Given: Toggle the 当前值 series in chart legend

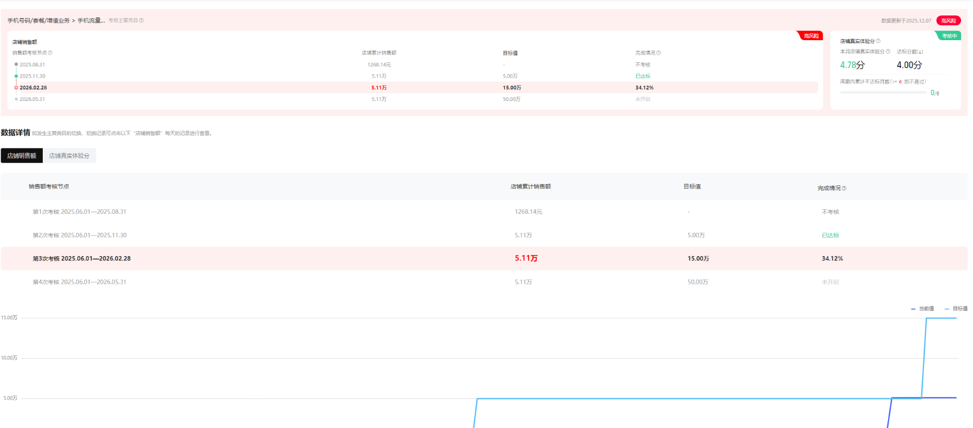Looking at the screenshot, I should (x=922, y=309).
